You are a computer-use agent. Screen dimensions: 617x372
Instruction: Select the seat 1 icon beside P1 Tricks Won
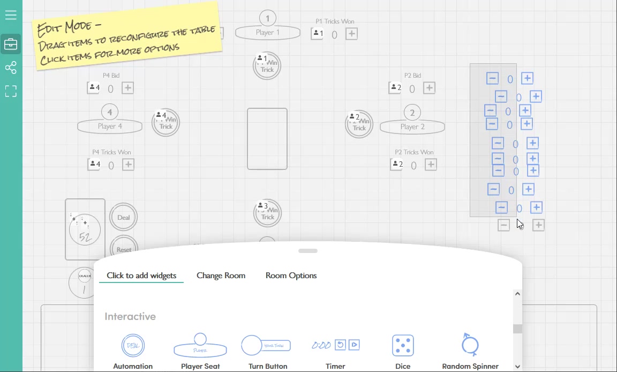coord(317,33)
